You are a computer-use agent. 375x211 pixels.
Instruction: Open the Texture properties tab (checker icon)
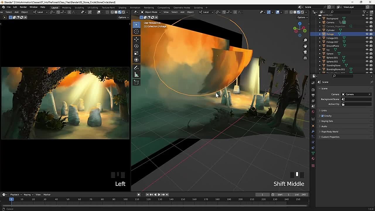[313, 166]
